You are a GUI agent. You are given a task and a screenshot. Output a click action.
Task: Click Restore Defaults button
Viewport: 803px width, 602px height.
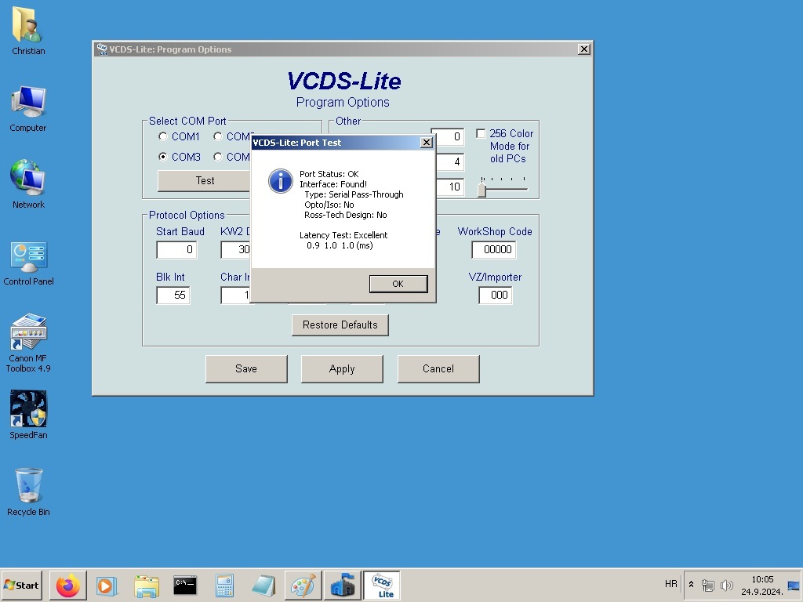[340, 325]
